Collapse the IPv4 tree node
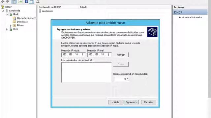The height and width of the screenshot is (118, 211). (x=7, y=14)
